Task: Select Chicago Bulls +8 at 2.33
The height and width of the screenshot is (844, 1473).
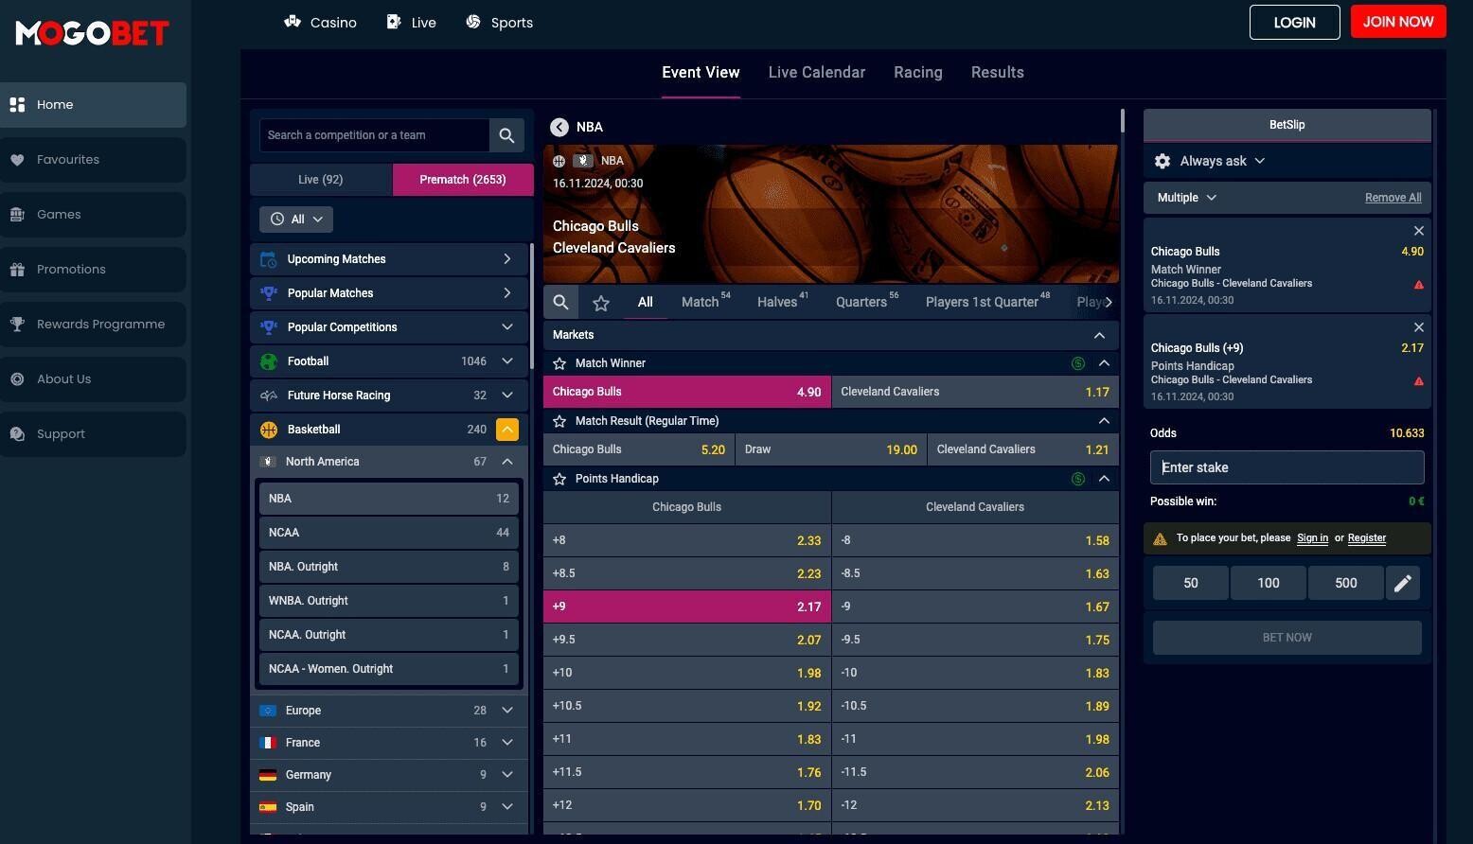Action: [x=686, y=540]
